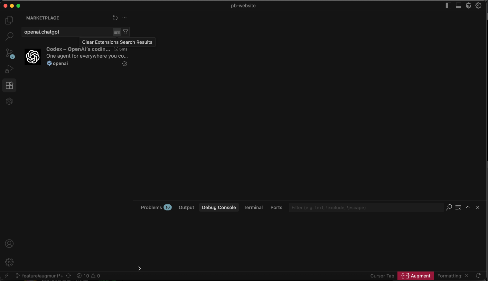Open the Manage gear on Codex extension

[125, 63]
